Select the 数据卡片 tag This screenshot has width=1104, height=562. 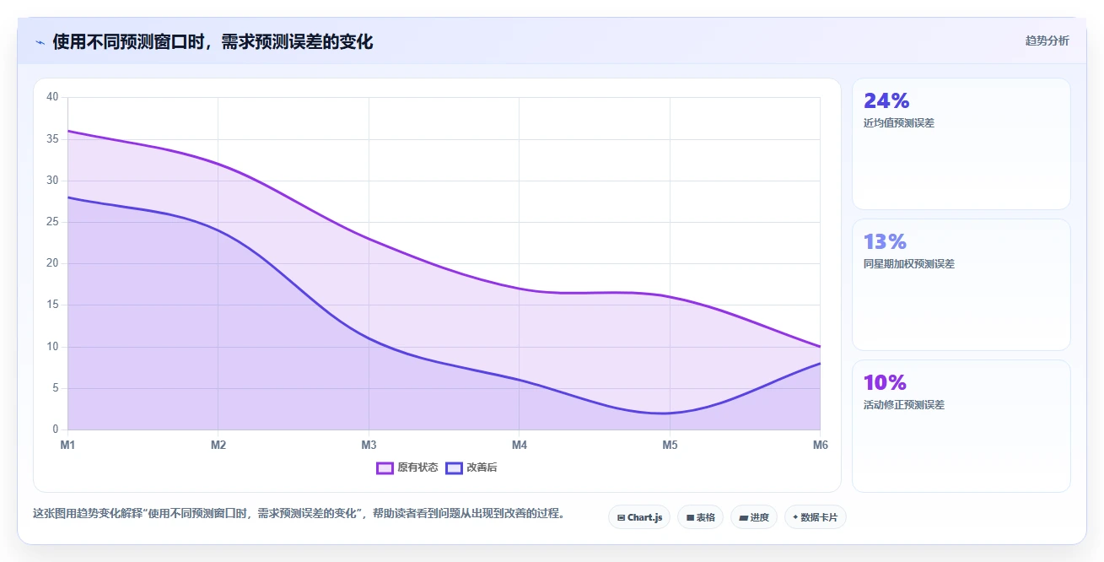[815, 517]
